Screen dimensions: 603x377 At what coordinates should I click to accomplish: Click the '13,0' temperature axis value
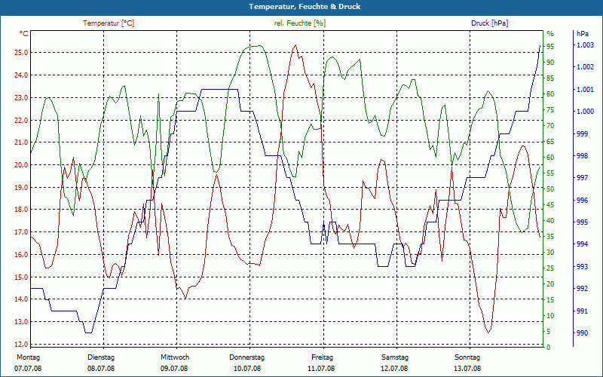(x=21, y=322)
